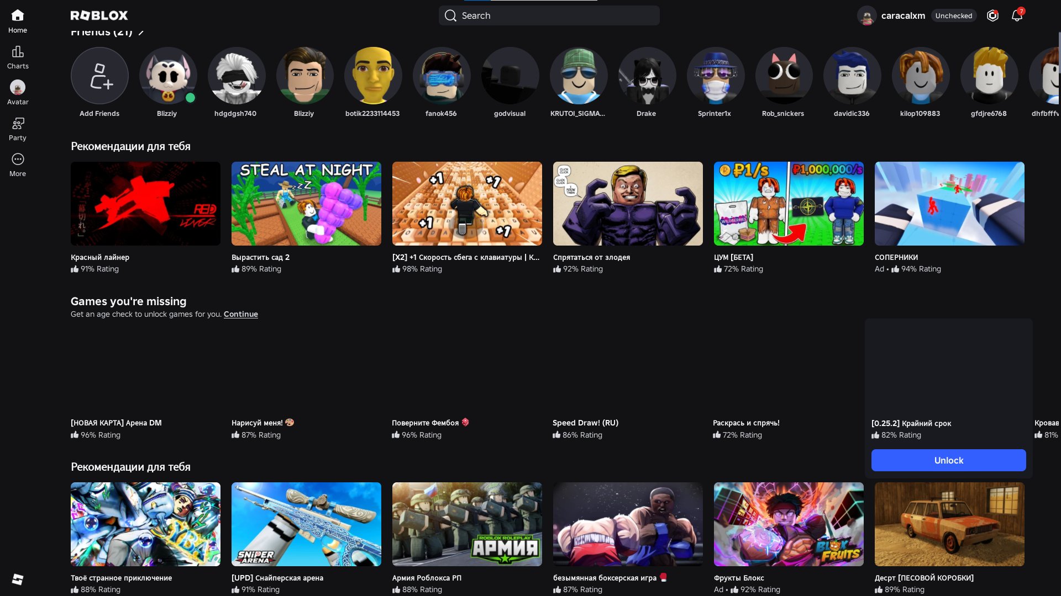Open friend botik2233114453 avatar
1061x596 pixels.
[373, 76]
